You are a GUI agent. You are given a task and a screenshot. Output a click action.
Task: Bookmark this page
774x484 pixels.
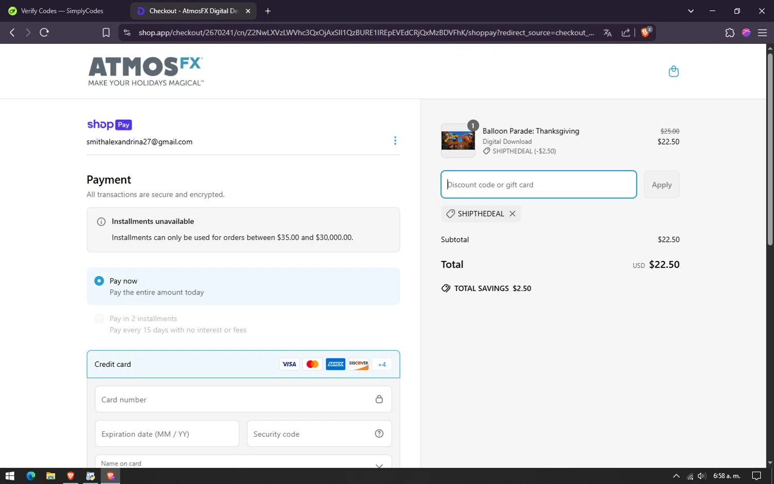pos(106,33)
